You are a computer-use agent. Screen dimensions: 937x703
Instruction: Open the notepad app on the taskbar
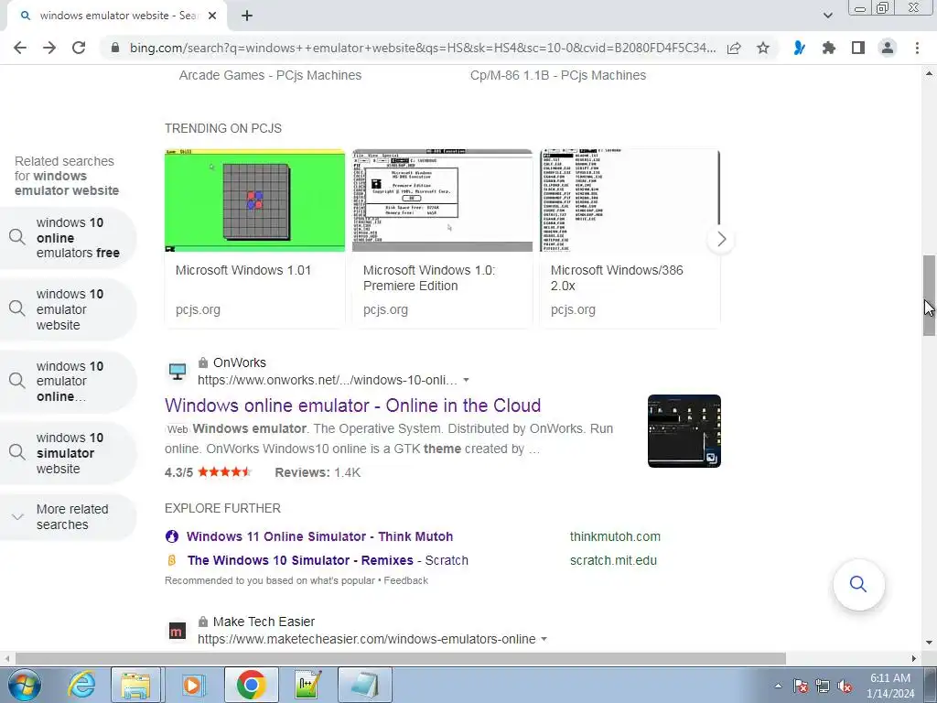pos(364,685)
